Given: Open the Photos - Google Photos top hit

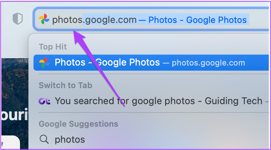Looking at the screenshot, I should [x=151, y=63].
